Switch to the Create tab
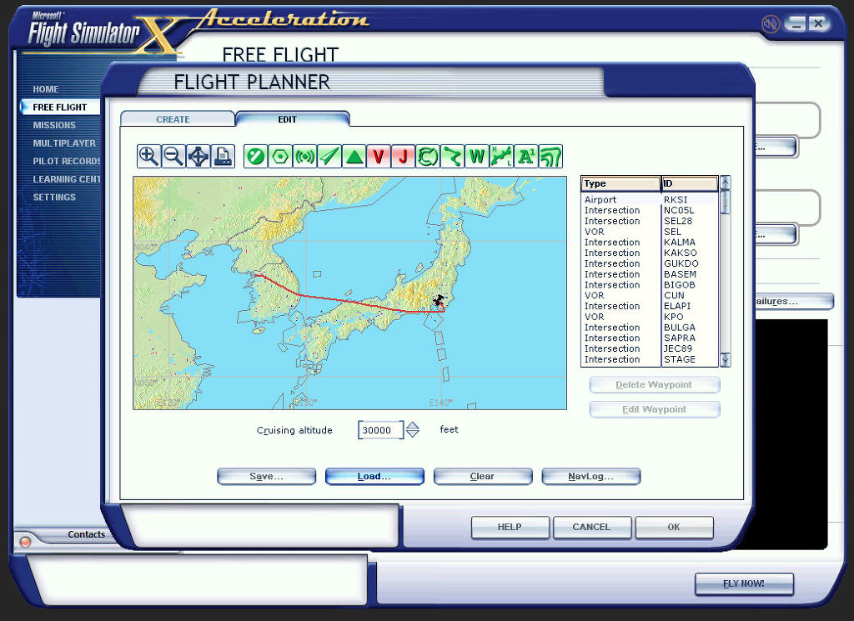Screen dimensions: 854x621 click(173, 119)
